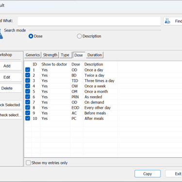Screen dimensions: 182x182
Task: Select the Description search mode radio button
Action: coord(79,36)
